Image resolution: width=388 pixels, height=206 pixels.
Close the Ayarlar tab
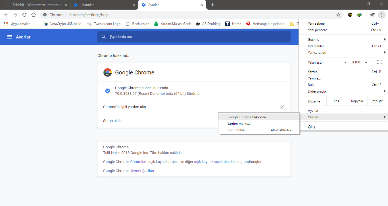202,5
